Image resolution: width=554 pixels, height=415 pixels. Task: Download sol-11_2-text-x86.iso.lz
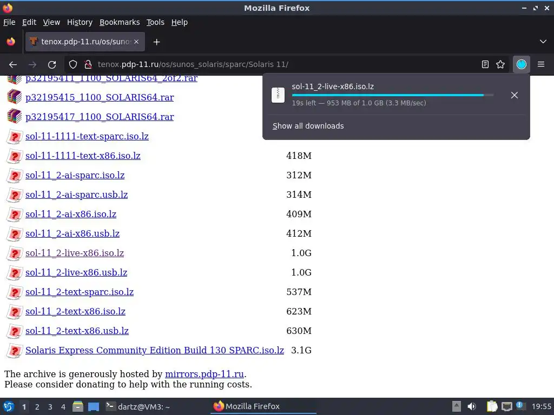click(x=76, y=311)
